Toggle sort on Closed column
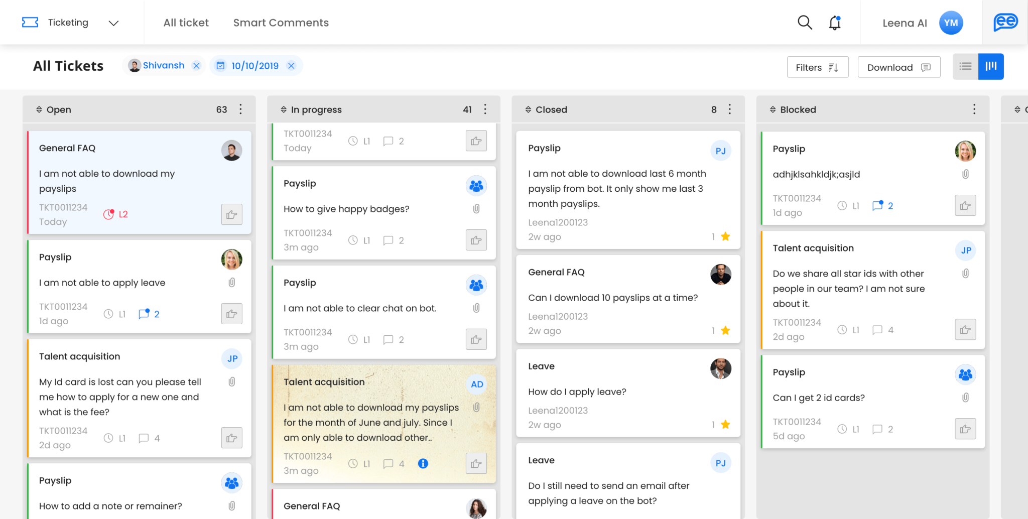The width and height of the screenshot is (1028, 519). (528, 109)
